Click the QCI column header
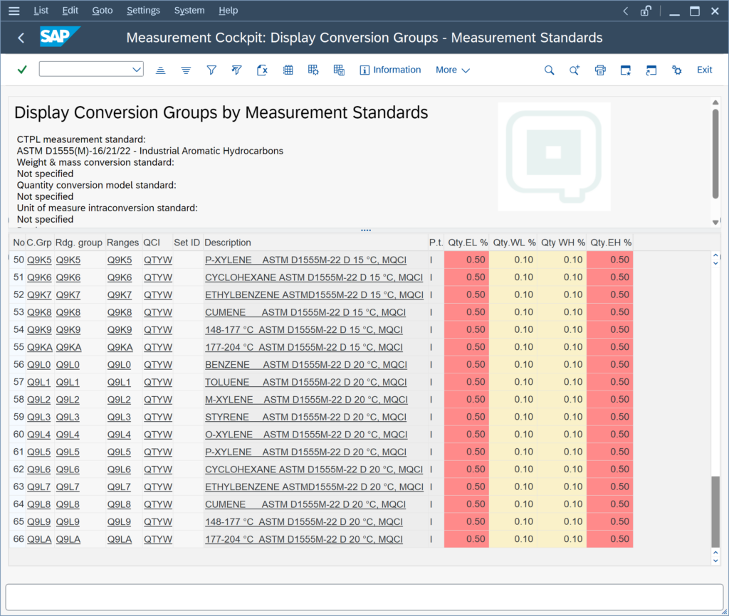729x616 pixels. click(152, 243)
